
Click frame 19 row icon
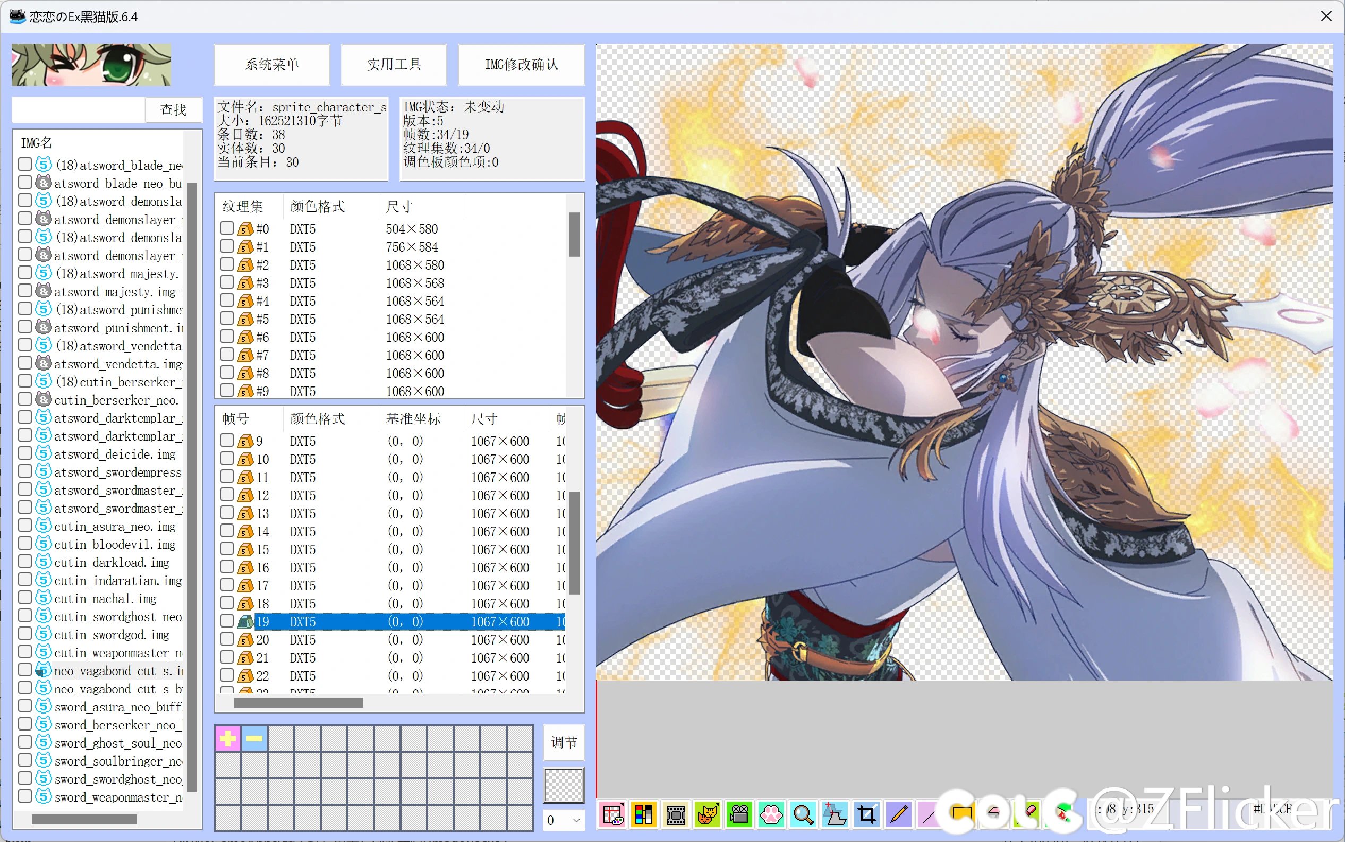tap(245, 622)
